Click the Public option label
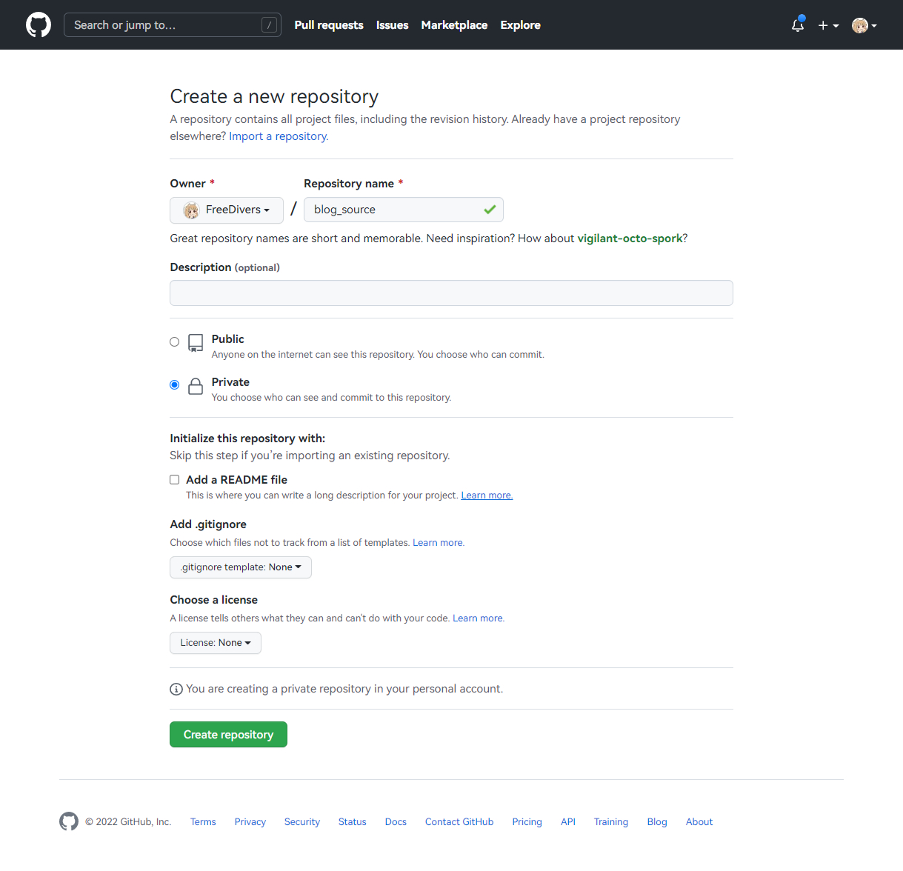Viewport: 903px width, 871px height. [227, 339]
